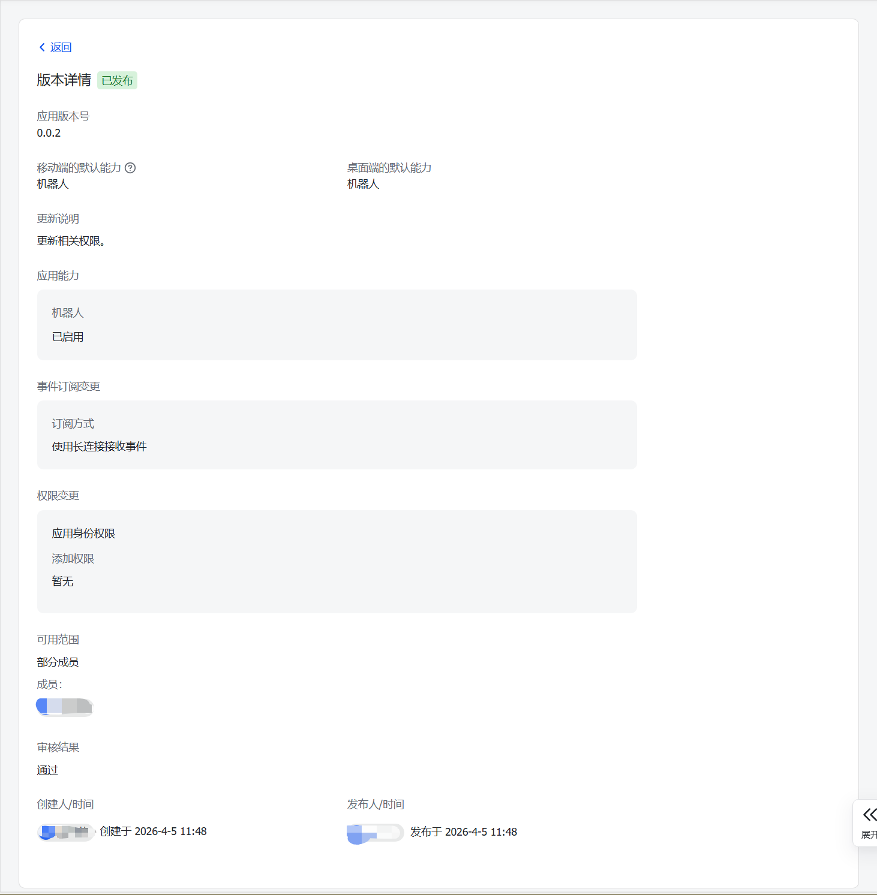Click the 发布于 2026-4-5 11:48 timestamp
This screenshot has width=877, height=895.
pyautogui.click(x=463, y=832)
